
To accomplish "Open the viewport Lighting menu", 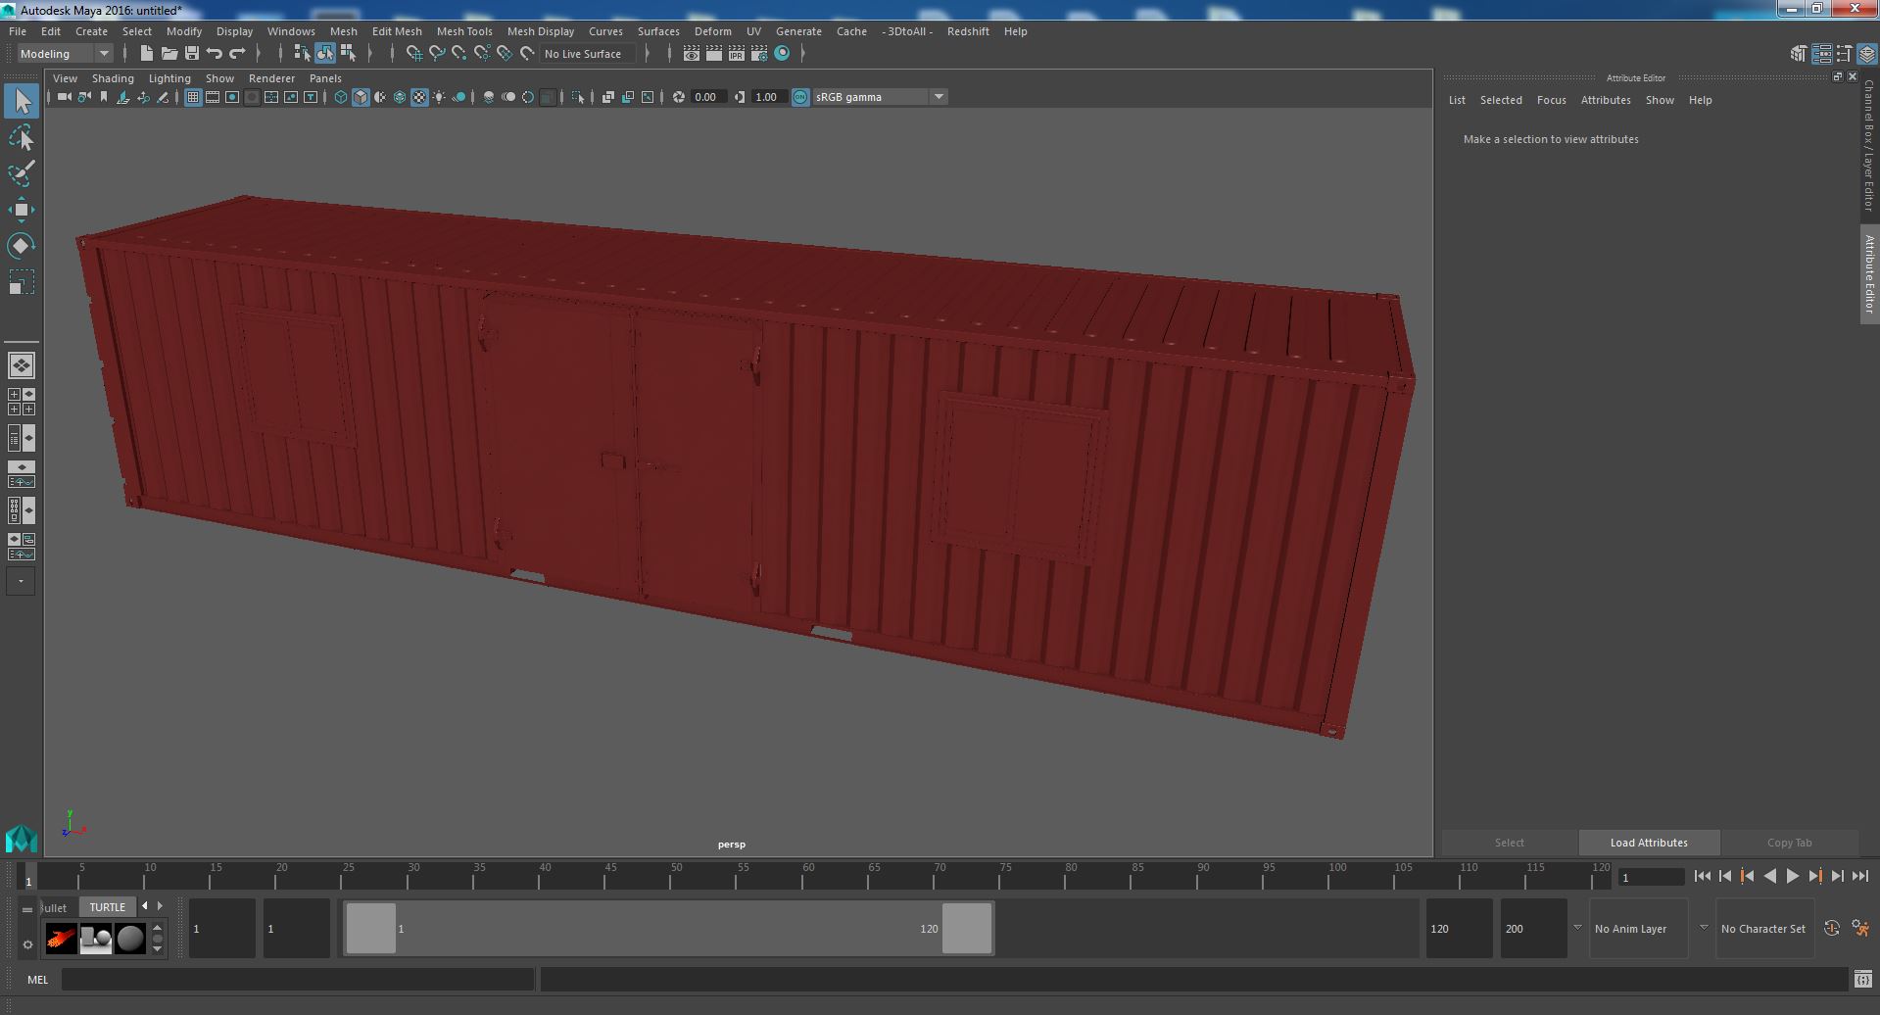I will [169, 78].
